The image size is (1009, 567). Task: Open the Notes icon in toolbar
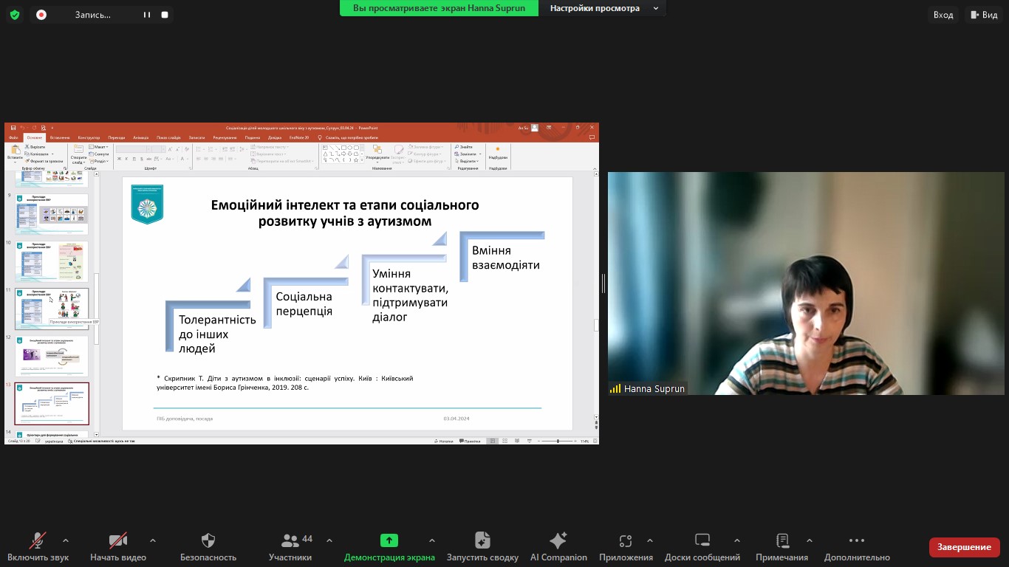pos(782,540)
